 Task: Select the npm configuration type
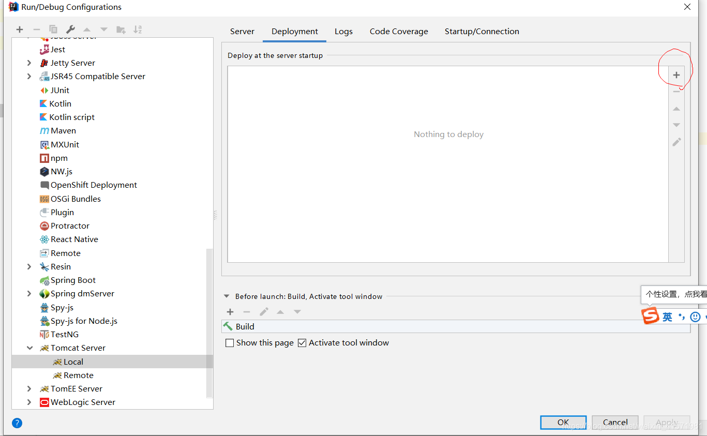(x=54, y=158)
